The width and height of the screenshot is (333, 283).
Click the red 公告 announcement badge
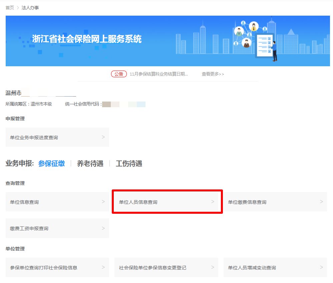(119, 74)
